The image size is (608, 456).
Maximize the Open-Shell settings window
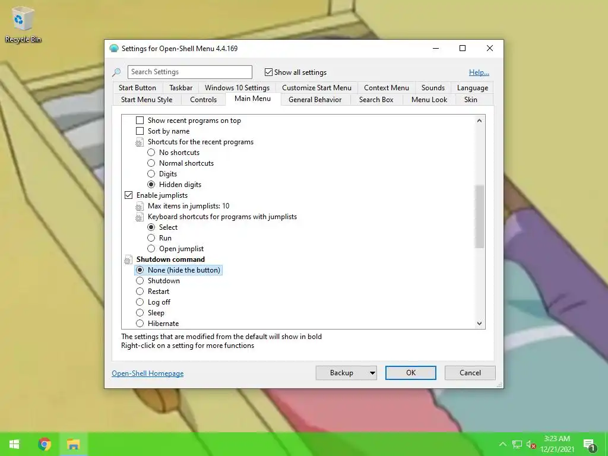[463, 48]
